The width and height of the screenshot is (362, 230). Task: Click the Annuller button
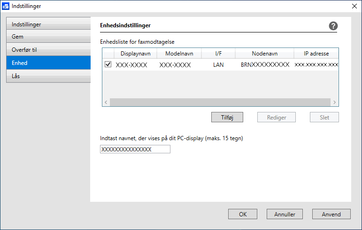point(285,214)
